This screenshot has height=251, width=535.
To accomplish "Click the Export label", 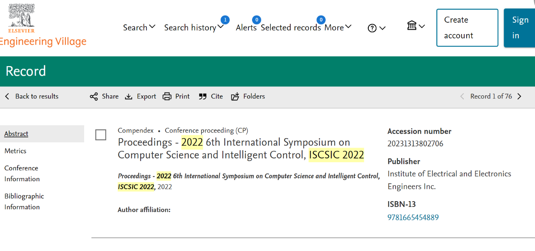I will pos(146,96).
